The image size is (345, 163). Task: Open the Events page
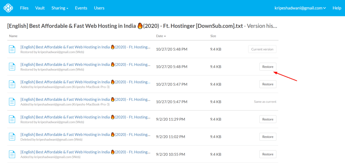81,8
